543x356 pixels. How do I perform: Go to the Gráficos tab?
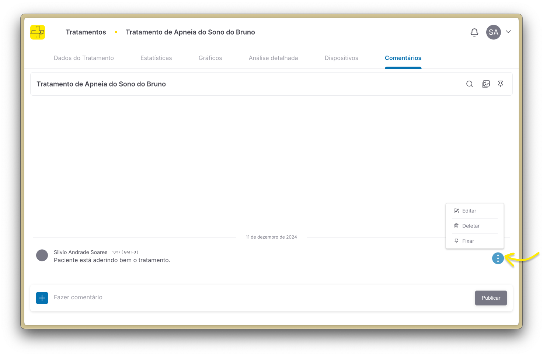click(210, 58)
